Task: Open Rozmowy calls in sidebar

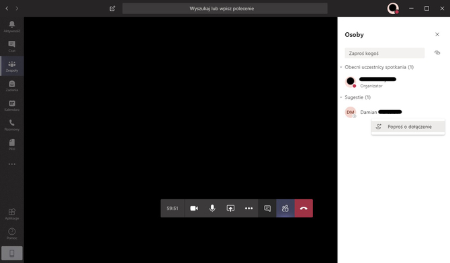Action: [x=12, y=125]
